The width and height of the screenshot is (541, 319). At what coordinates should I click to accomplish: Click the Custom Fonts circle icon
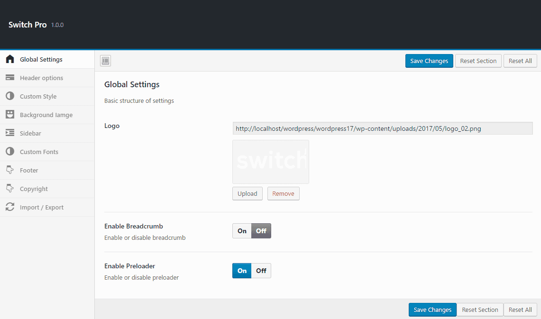point(9,152)
